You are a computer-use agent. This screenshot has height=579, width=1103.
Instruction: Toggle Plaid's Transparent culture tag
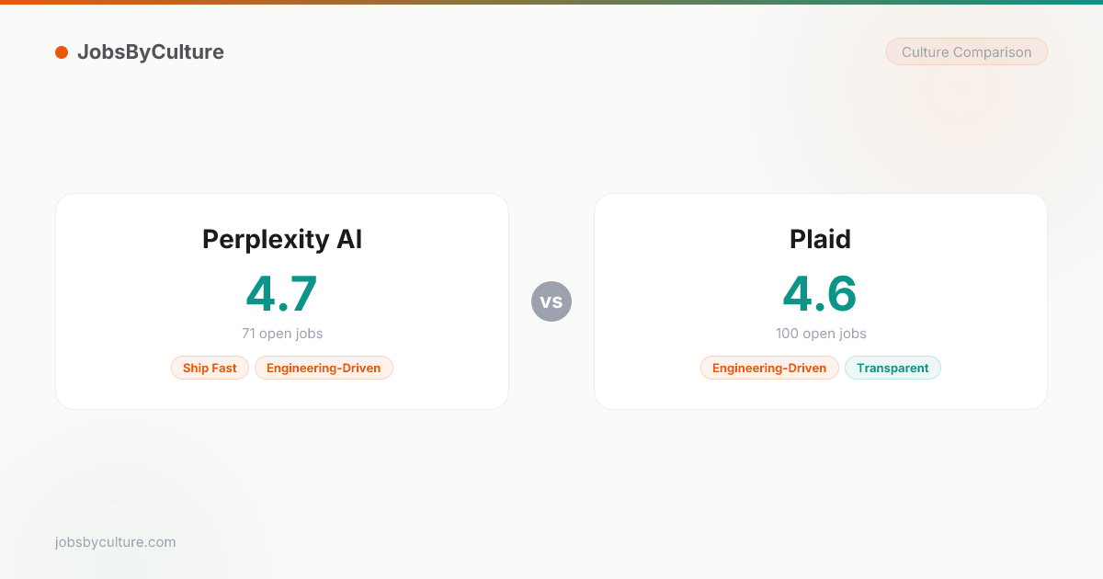pos(893,368)
